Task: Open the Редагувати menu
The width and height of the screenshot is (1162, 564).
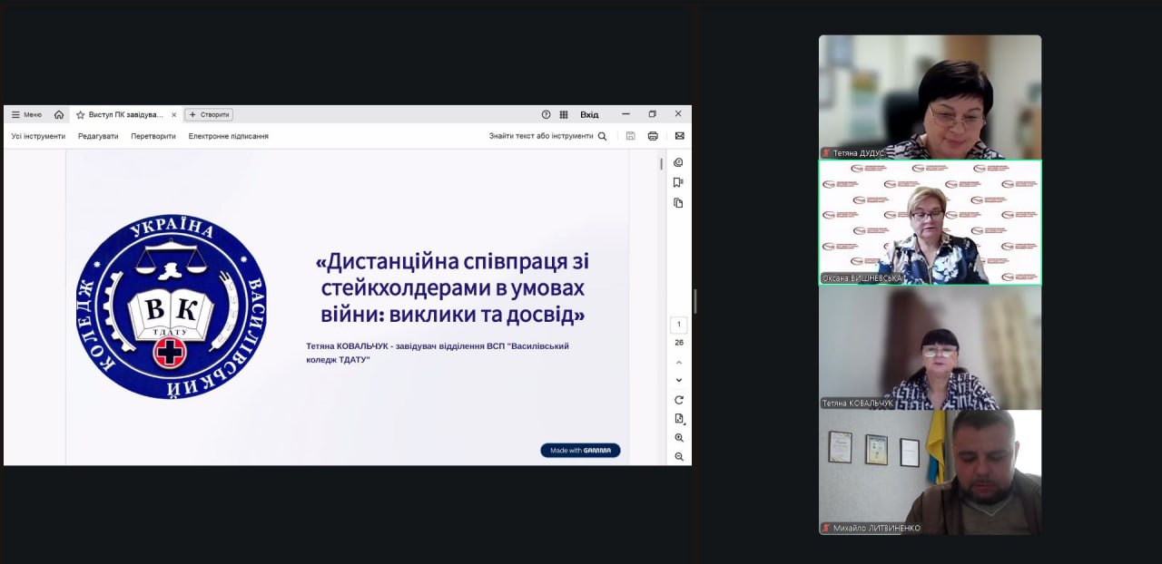Action: point(98,136)
